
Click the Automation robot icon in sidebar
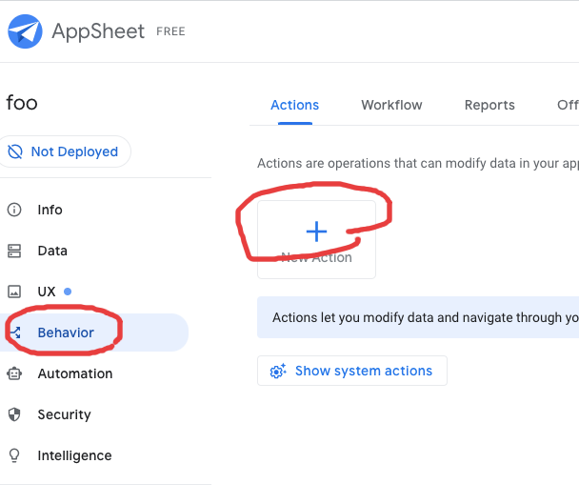click(14, 373)
